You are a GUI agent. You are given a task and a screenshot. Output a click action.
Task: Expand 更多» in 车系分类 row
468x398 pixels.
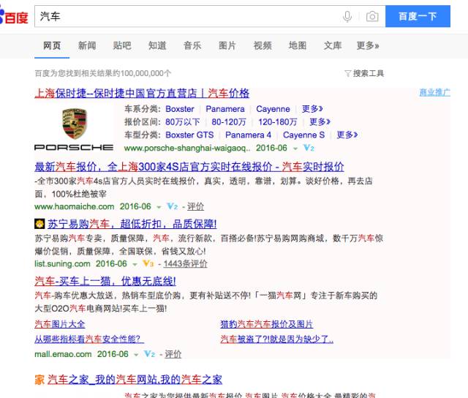click(x=312, y=109)
